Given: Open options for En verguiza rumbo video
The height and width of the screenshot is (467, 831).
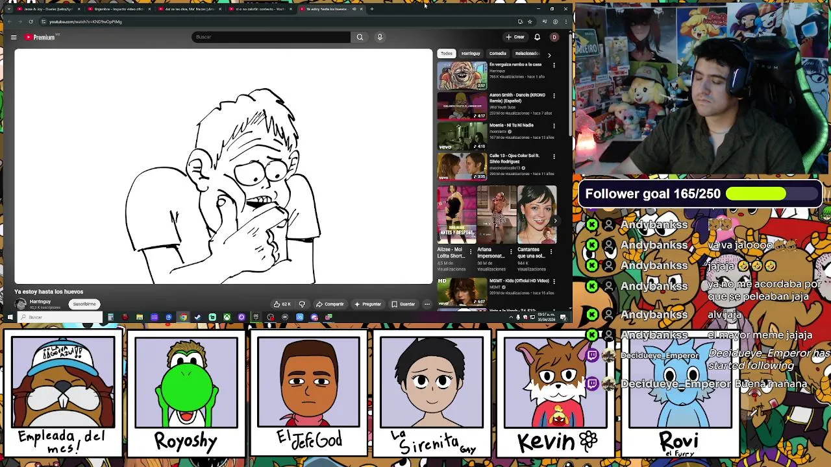Looking at the screenshot, I should click(x=554, y=65).
